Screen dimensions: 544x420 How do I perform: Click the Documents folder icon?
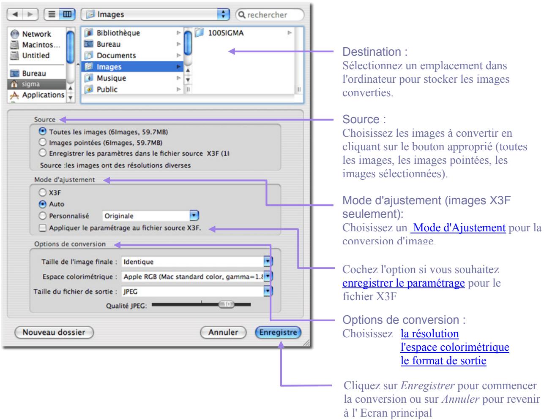click(x=88, y=56)
